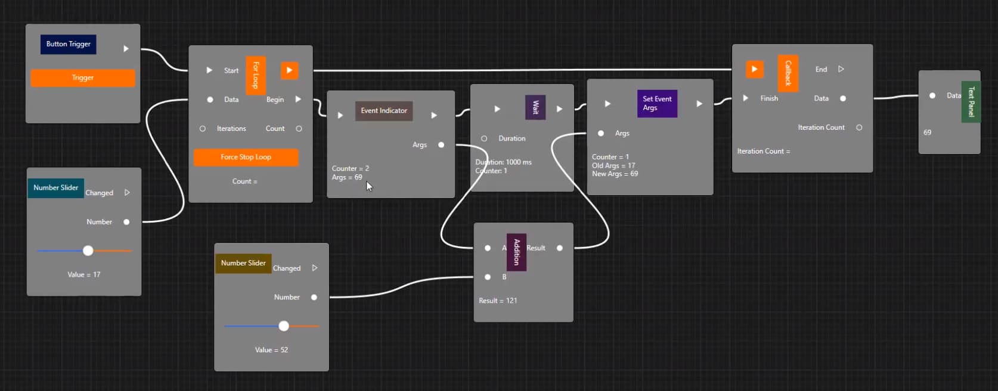Click the For Loop Start input arrow

(209, 70)
